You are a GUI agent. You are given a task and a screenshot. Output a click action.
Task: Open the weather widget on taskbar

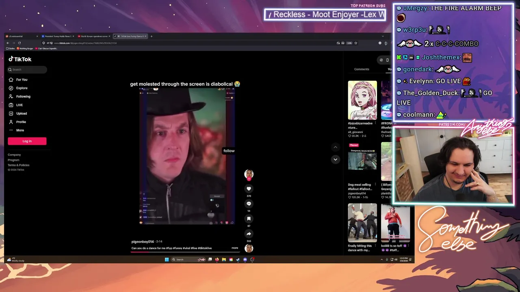15,260
